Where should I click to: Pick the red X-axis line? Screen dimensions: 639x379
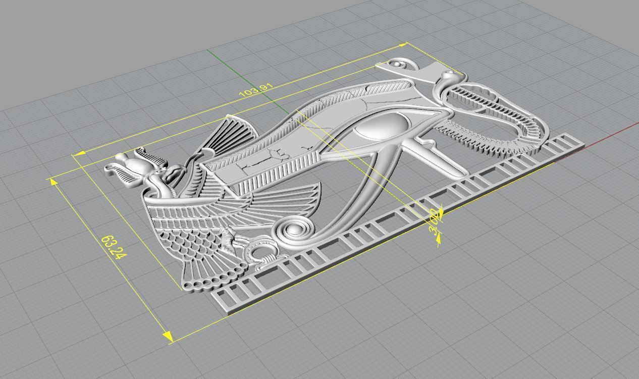click(x=612, y=134)
